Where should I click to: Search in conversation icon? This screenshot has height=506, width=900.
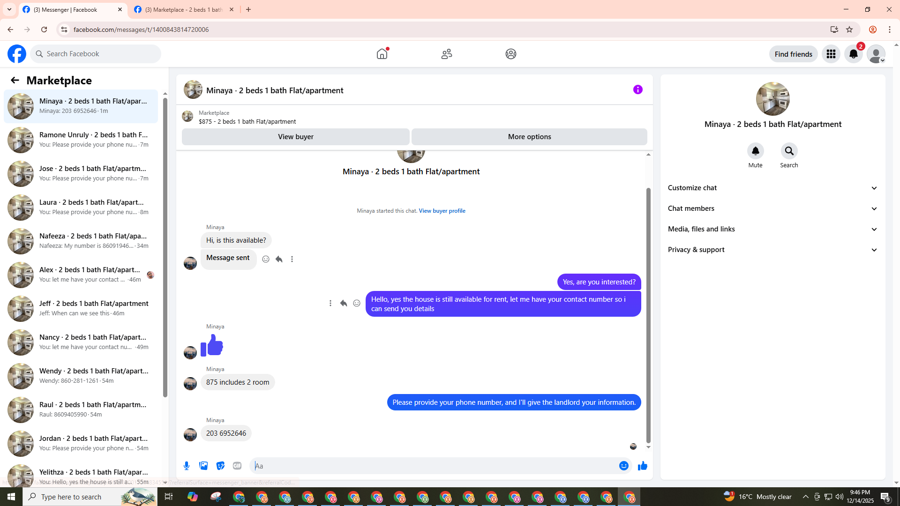[789, 151]
